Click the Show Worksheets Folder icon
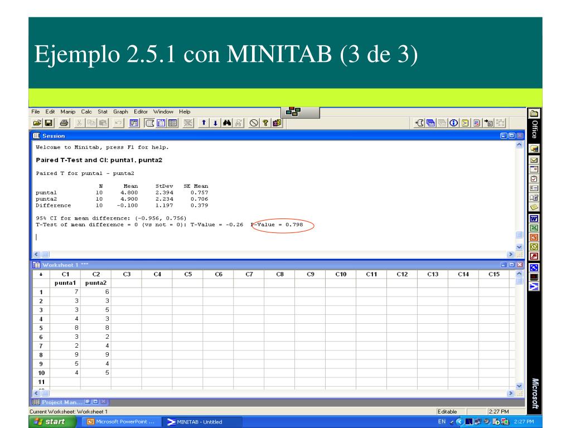Viewport: 571px width, 428px height. click(431, 123)
